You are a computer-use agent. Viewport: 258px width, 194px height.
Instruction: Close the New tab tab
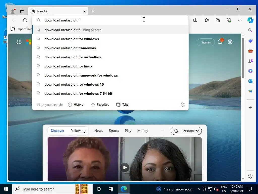pos(84,11)
